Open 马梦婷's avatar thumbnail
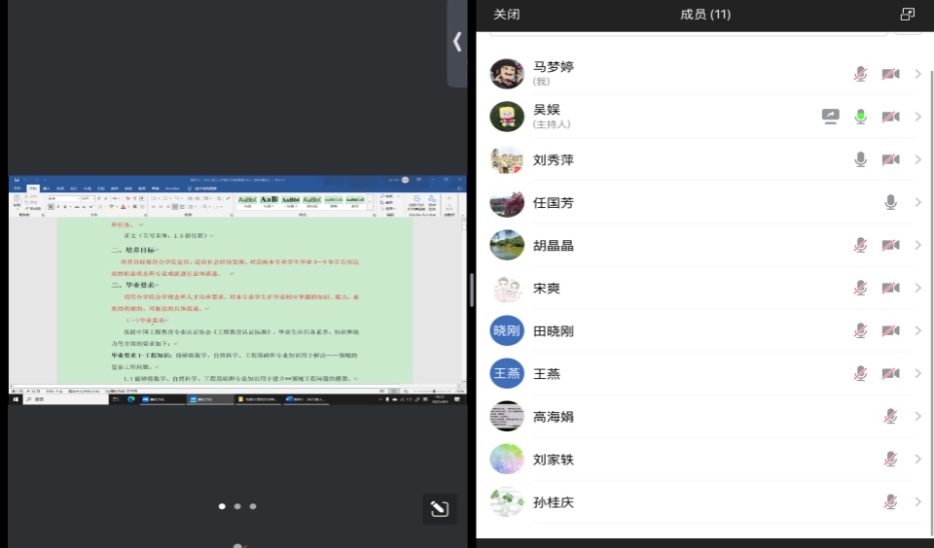Screen dimensions: 934x548 coord(507,74)
